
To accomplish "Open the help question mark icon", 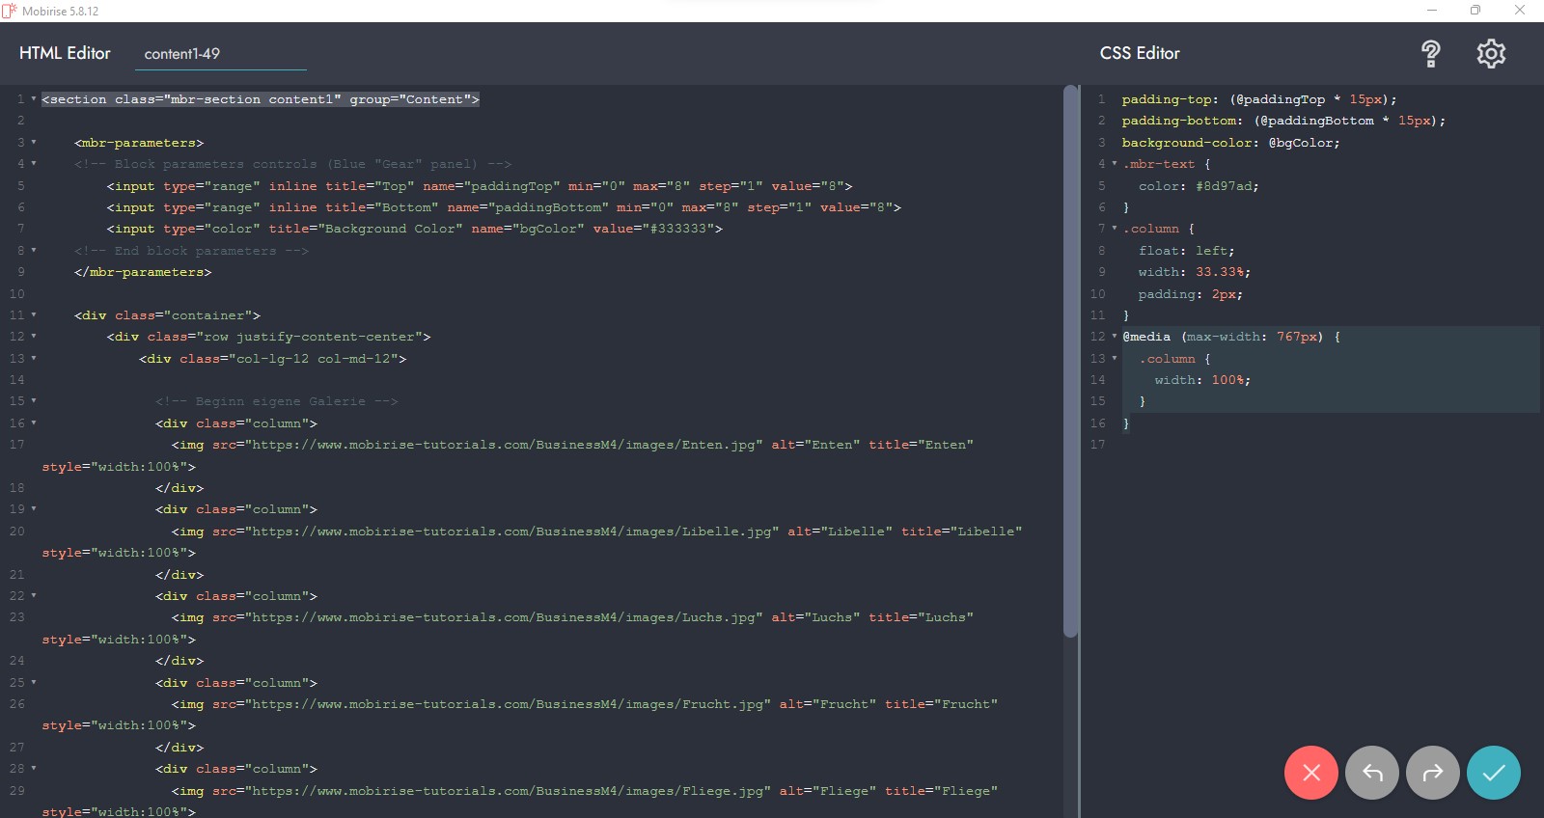I will (x=1430, y=54).
